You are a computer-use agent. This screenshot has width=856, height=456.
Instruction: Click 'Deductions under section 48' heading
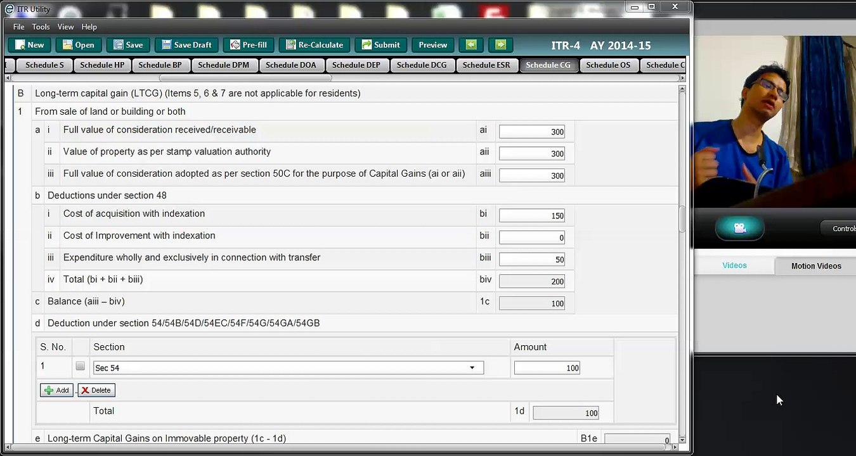click(x=107, y=196)
